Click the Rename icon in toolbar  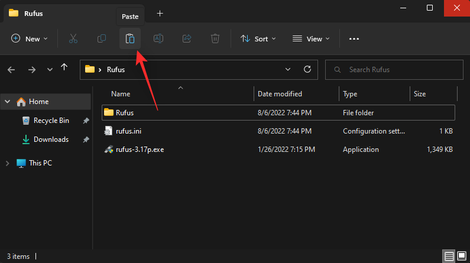158,38
